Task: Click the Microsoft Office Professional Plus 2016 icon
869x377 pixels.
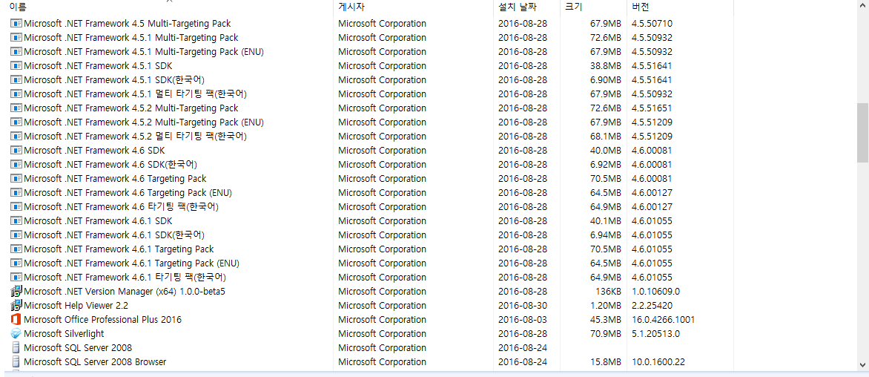Action: [16, 320]
